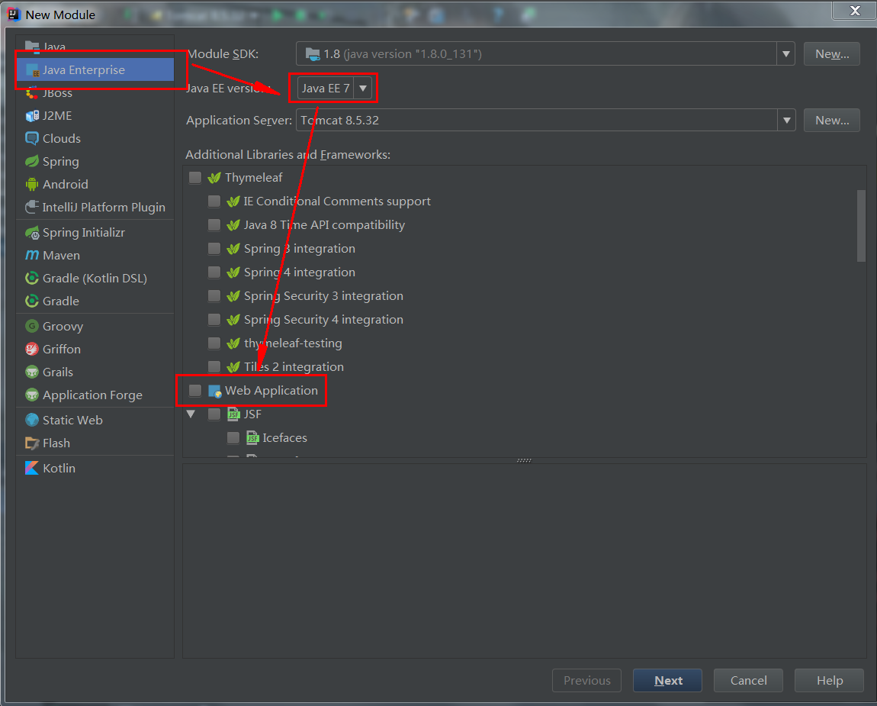The width and height of the screenshot is (877, 706).
Task: Click the Icefaces library icon
Action: click(x=253, y=438)
